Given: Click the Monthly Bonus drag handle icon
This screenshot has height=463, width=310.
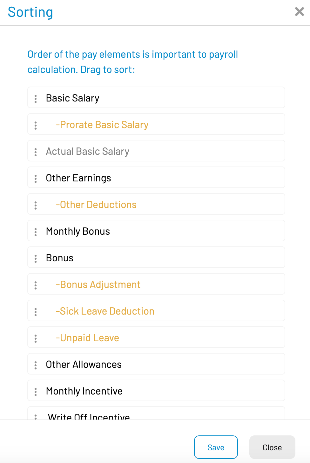Looking at the screenshot, I should click(36, 232).
